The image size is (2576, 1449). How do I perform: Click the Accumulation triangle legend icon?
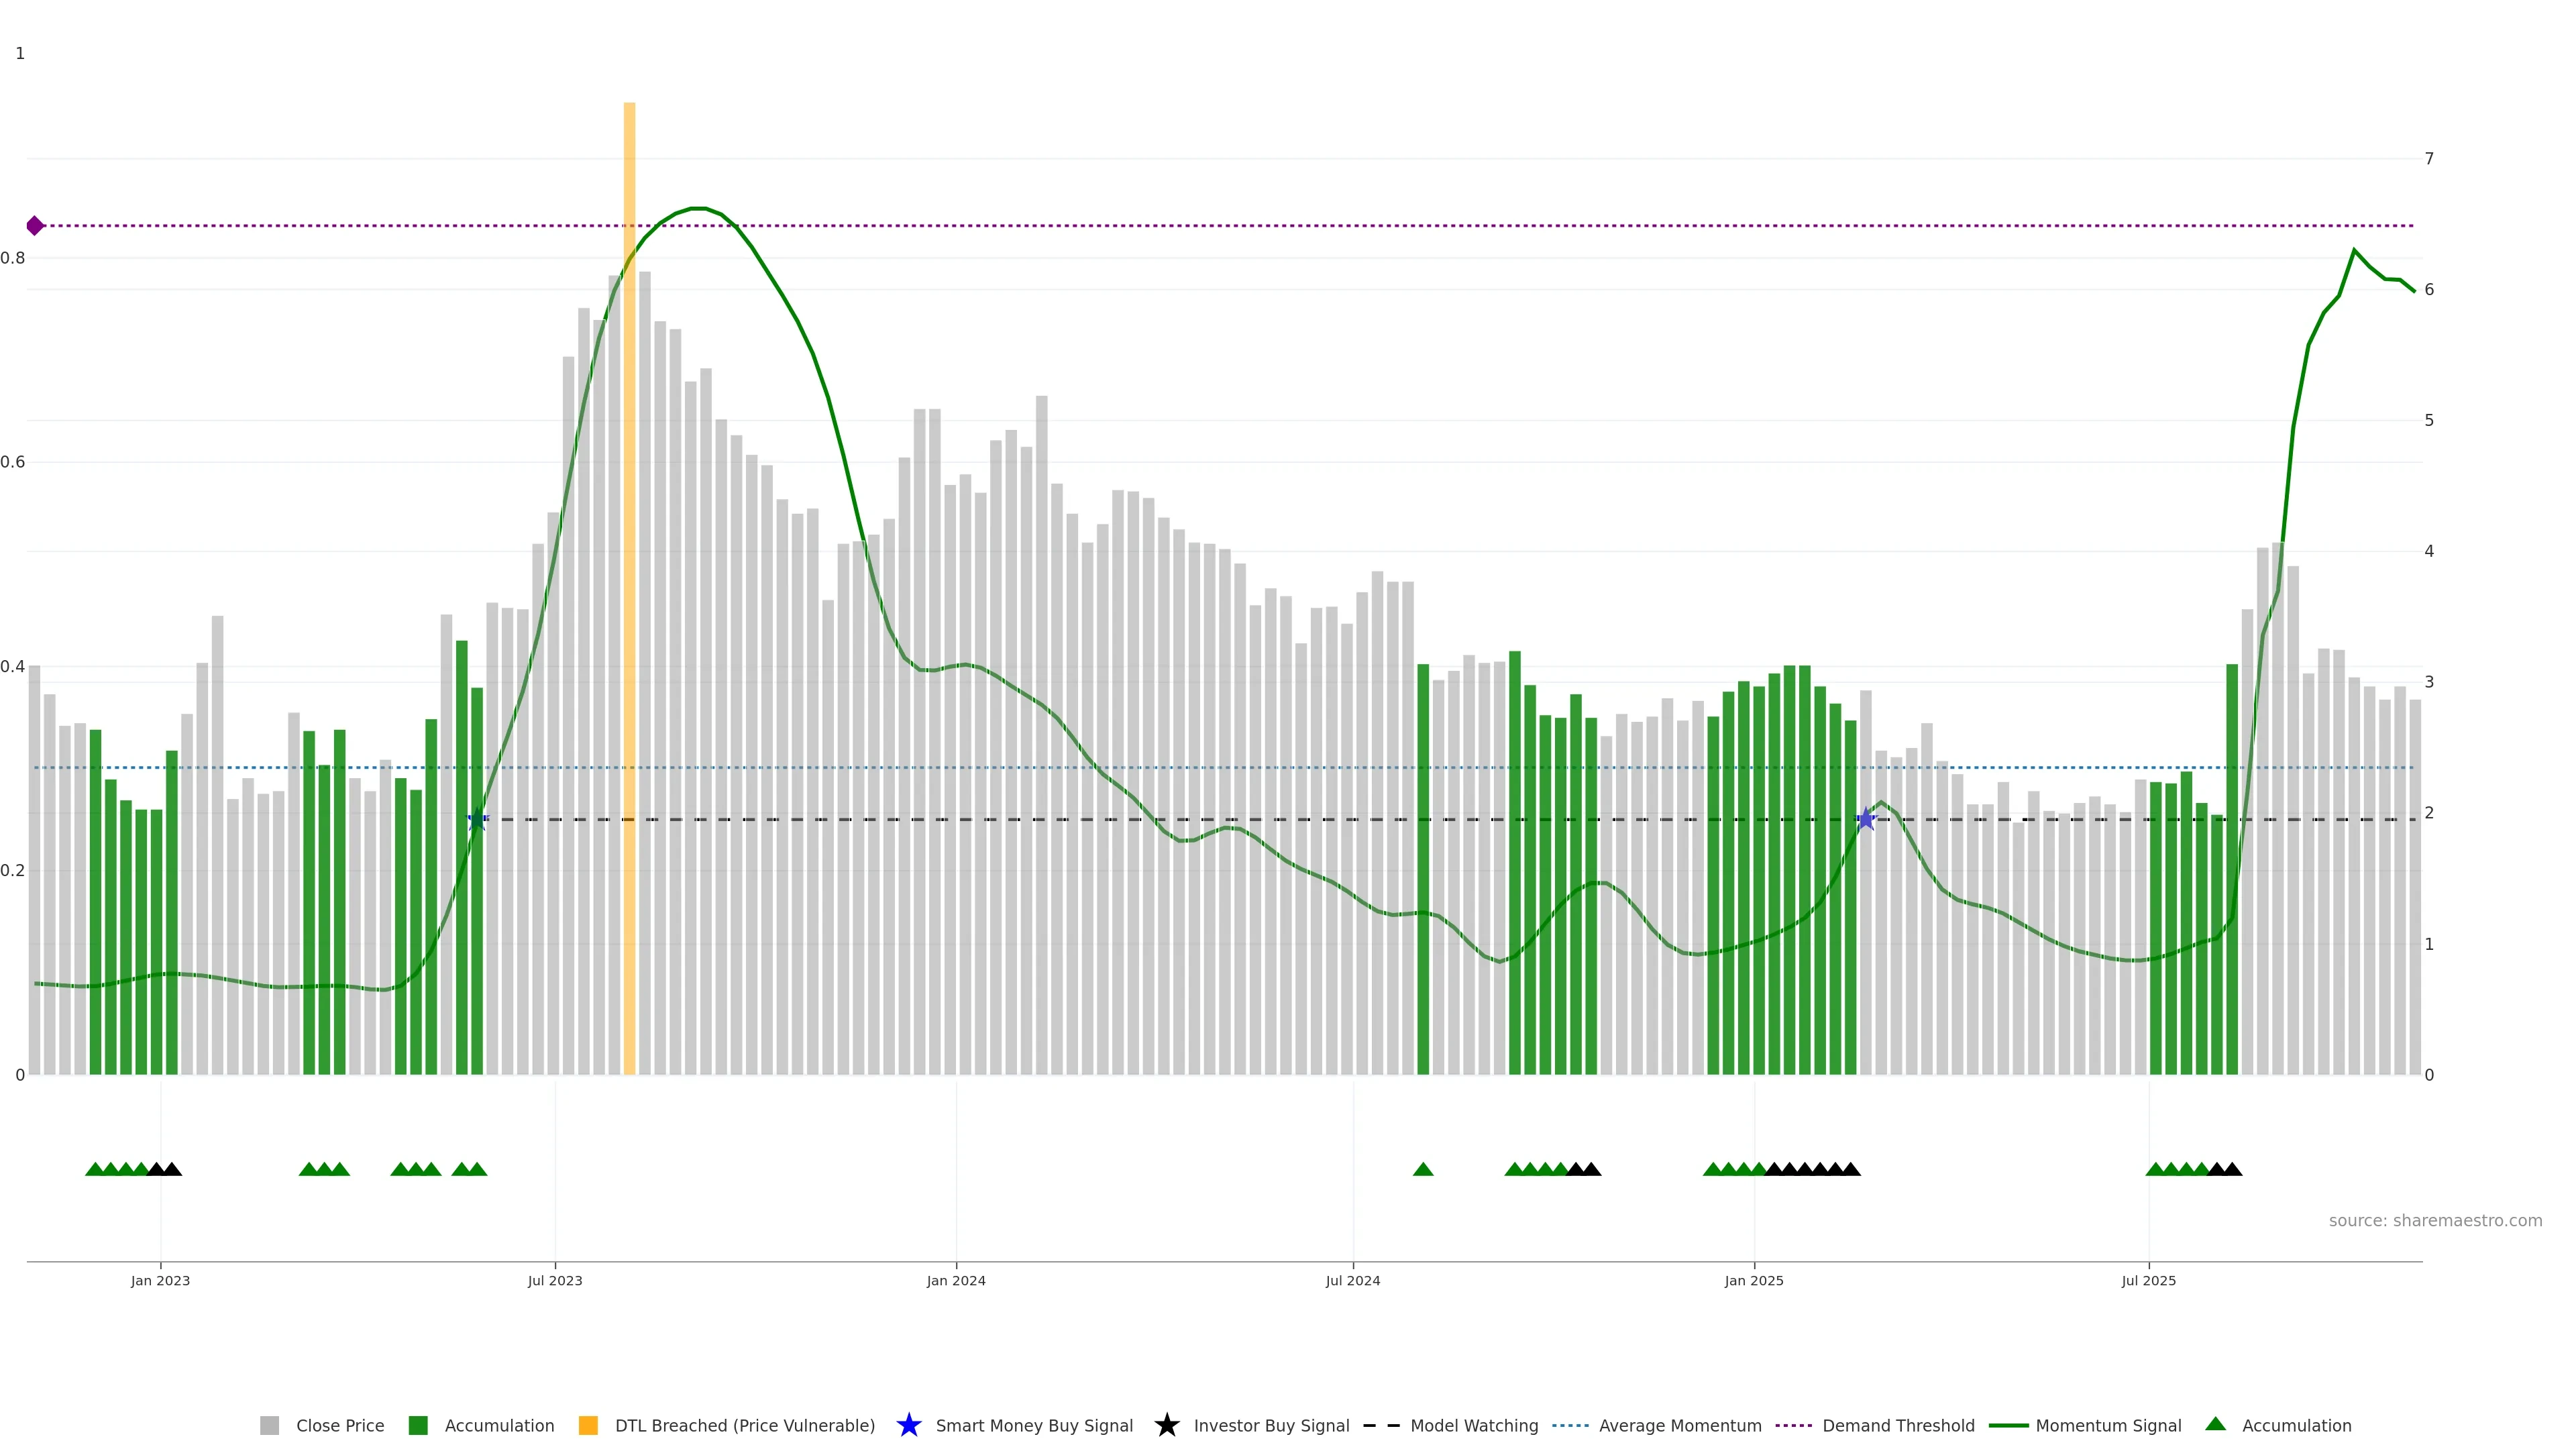pyautogui.click(x=2215, y=1424)
